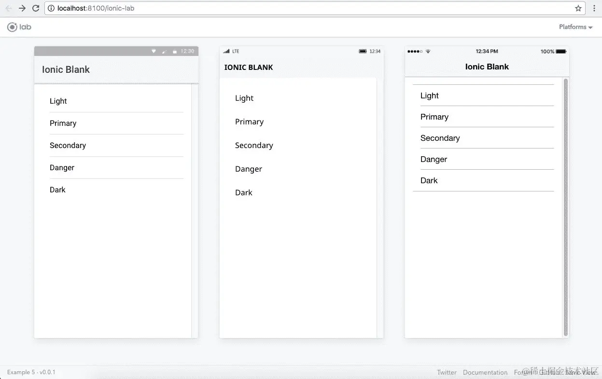Click the Windows preview signal bars icon
This screenshot has height=379, width=602.
pos(226,51)
